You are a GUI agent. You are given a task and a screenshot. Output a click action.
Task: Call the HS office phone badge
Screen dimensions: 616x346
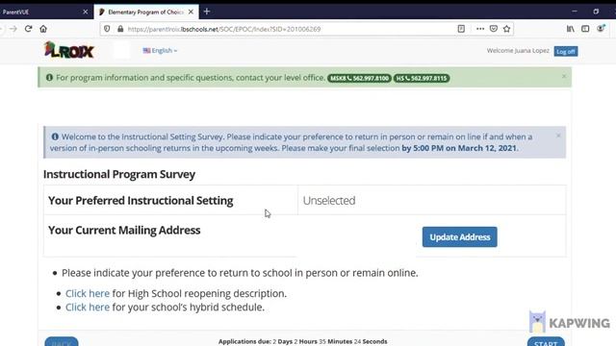pyautogui.click(x=422, y=79)
